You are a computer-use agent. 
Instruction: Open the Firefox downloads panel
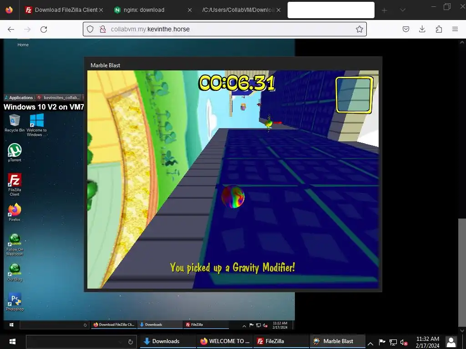tap(422, 29)
